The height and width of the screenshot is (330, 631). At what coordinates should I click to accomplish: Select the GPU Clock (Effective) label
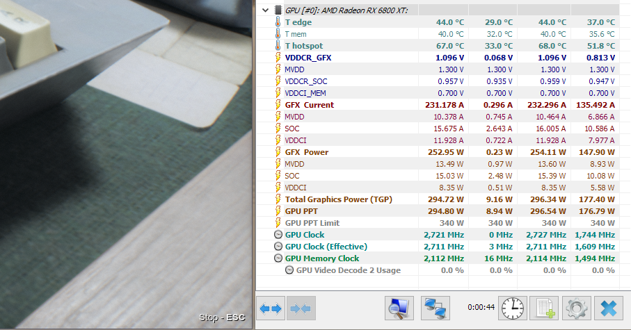pos(326,247)
